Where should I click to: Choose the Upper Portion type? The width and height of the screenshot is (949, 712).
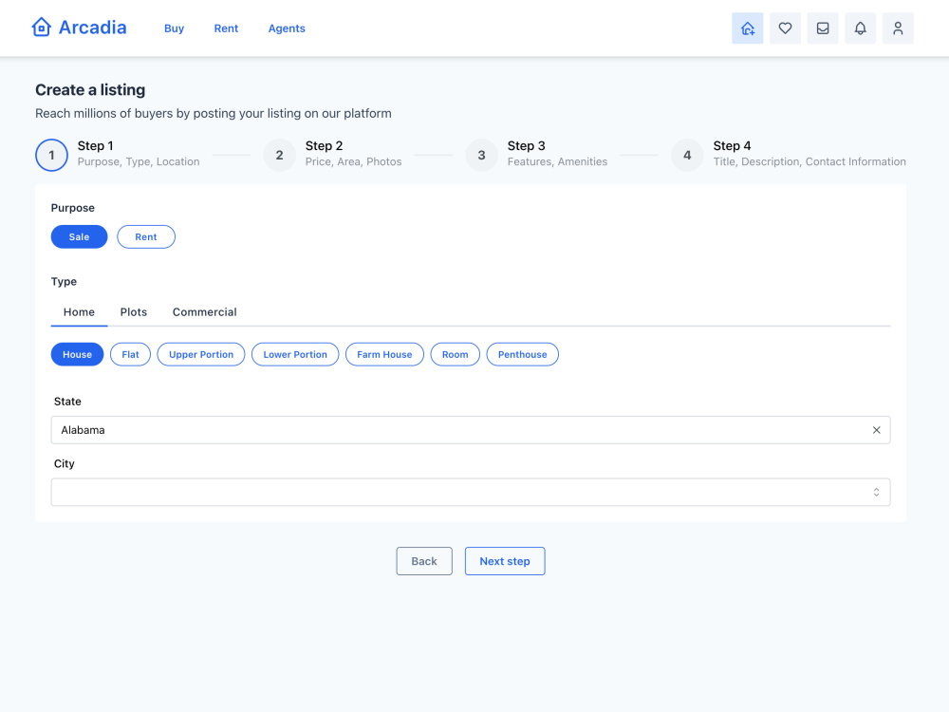pyautogui.click(x=201, y=354)
